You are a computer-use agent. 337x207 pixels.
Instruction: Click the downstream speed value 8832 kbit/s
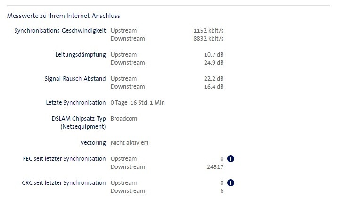[208, 39]
